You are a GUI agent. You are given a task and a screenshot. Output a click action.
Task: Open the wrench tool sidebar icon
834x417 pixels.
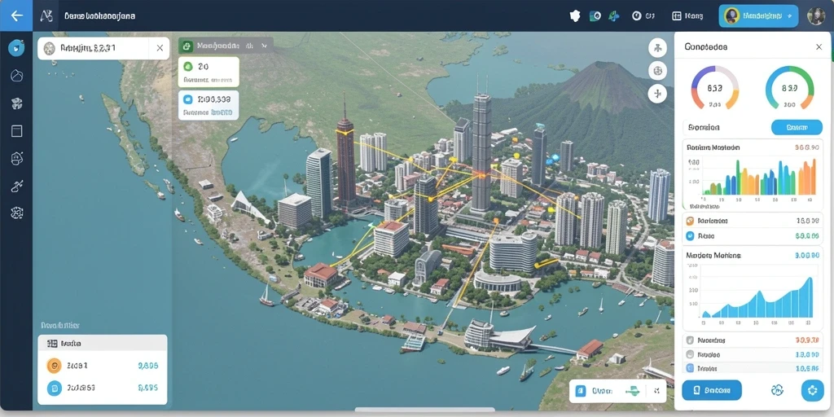pos(16,186)
